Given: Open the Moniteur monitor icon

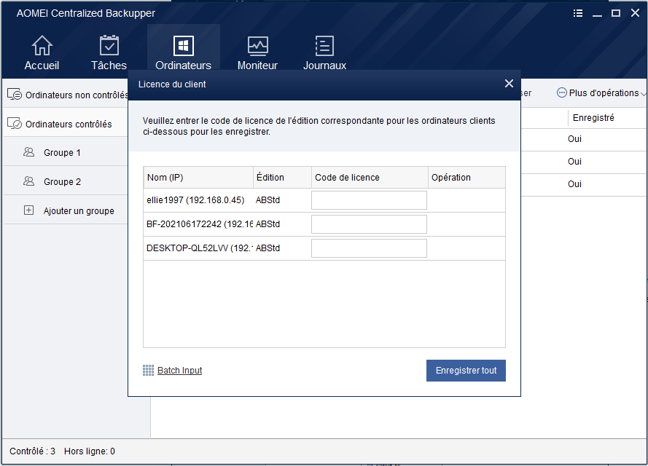Looking at the screenshot, I should 257,45.
